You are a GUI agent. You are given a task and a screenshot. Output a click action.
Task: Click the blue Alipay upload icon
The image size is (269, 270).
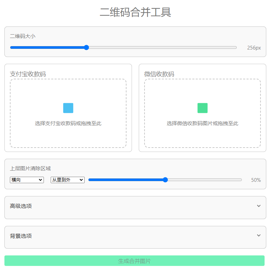pos(68,108)
